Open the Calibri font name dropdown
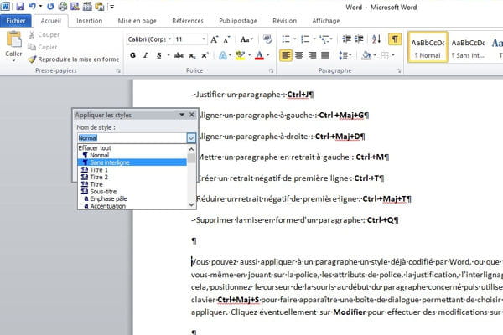Viewport: 503px width, 335px height. click(x=169, y=39)
